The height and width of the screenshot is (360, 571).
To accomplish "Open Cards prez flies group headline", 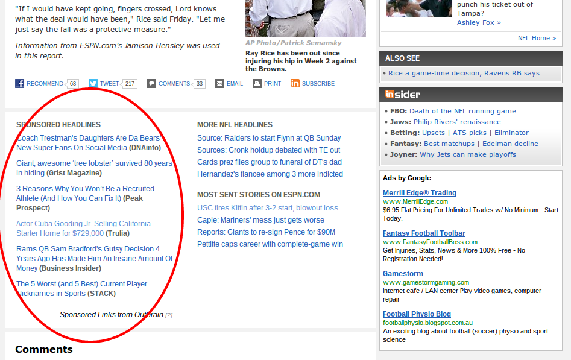I will [269, 162].
